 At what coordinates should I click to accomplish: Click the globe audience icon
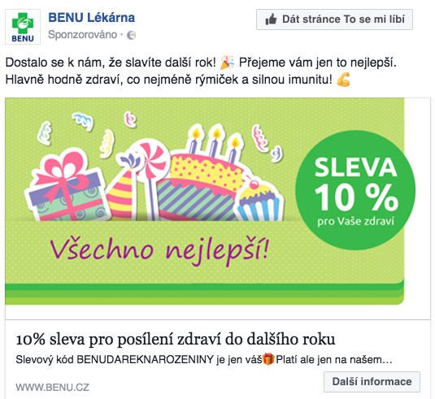(x=131, y=35)
